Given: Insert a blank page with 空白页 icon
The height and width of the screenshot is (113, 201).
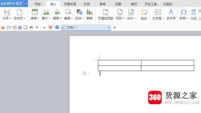Looking at the screenshot, I should (19, 12).
